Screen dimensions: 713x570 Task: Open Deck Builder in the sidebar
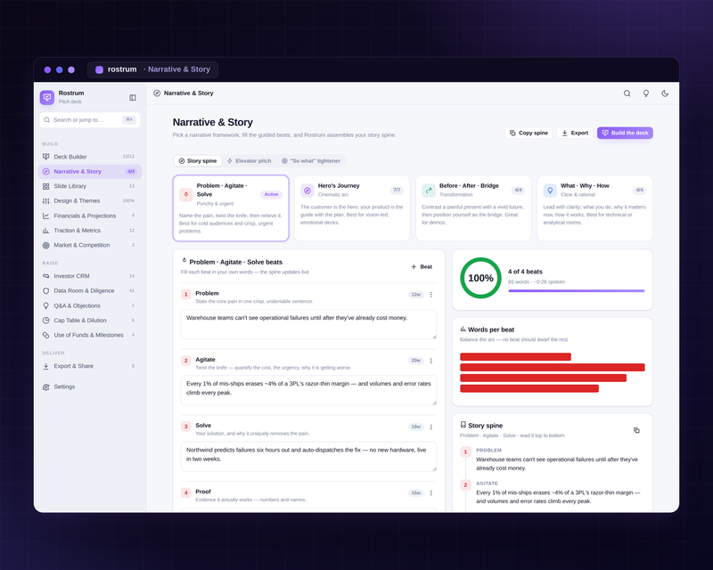90,157
